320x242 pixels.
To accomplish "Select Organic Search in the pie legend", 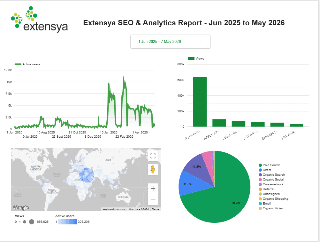I will [272, 175].
